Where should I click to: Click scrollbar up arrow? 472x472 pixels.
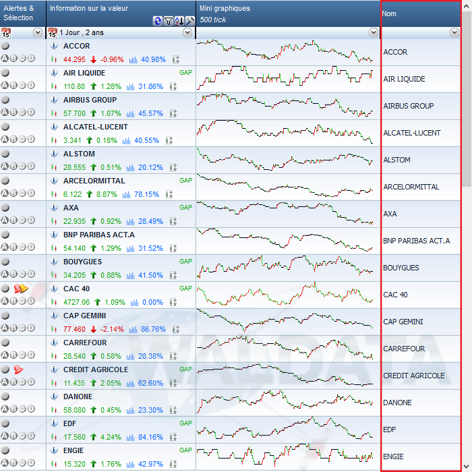[x=467, y=6]
